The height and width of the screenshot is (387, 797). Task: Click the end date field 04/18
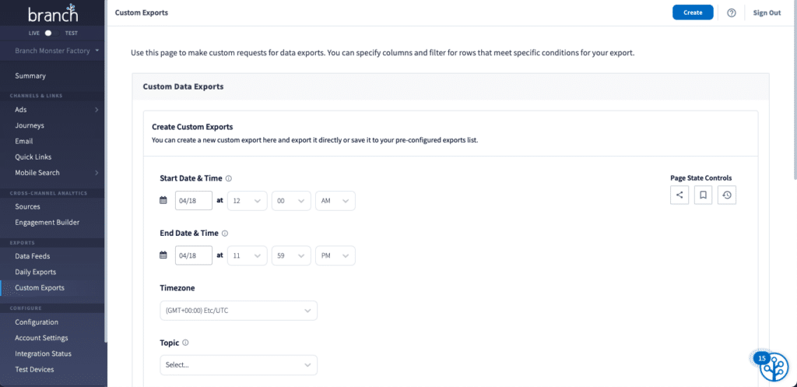194,255
